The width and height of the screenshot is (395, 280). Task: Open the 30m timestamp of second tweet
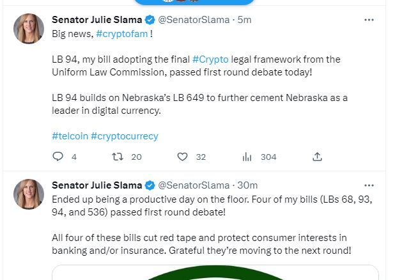pos(247,185)
